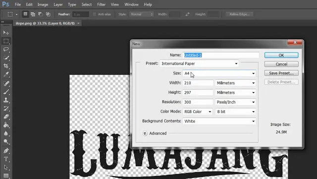
Task: Open the Color Mode dropdown
Action: click(198, 112)
